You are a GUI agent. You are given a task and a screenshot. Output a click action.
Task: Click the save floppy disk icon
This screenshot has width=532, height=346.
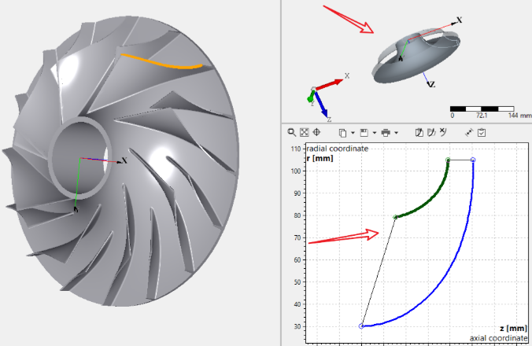tap(364, 133)
